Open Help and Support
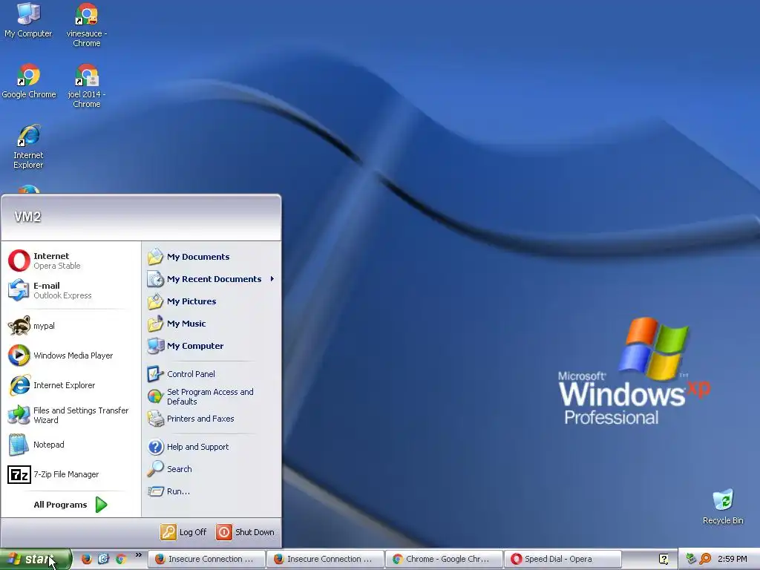Image resolution: width=760 pixels, height=570 pixels. pos(212,447)
